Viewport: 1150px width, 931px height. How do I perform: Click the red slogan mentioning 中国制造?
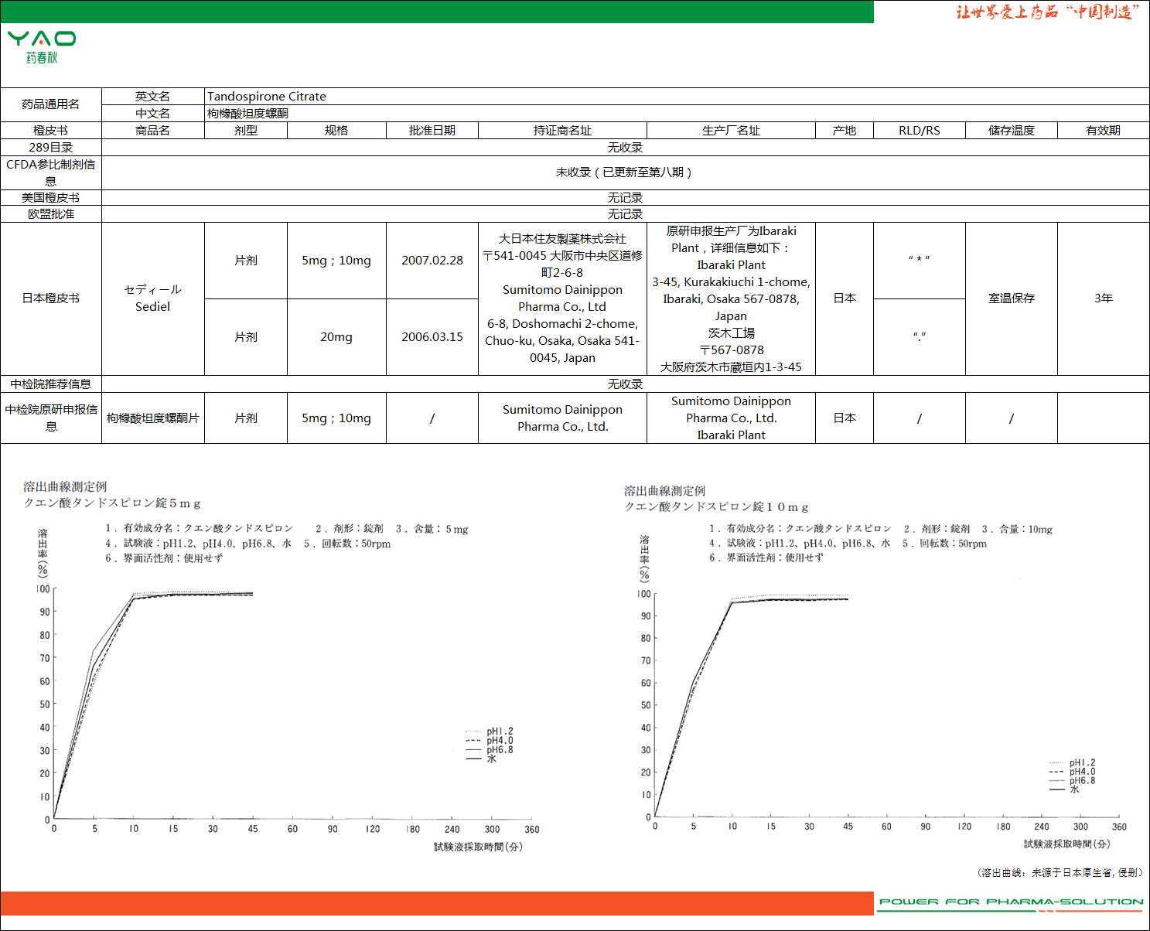coord(1048,12)
